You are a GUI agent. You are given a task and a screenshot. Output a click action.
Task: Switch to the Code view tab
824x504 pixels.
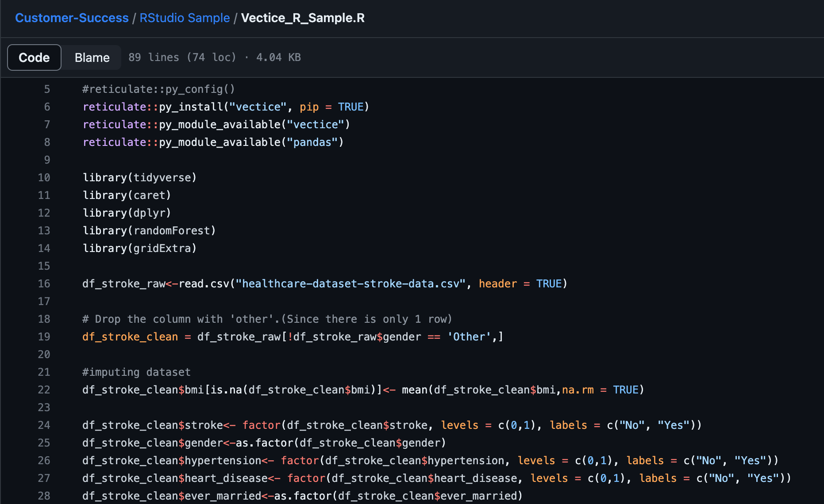pyautogui.click(x=34, y=57)
